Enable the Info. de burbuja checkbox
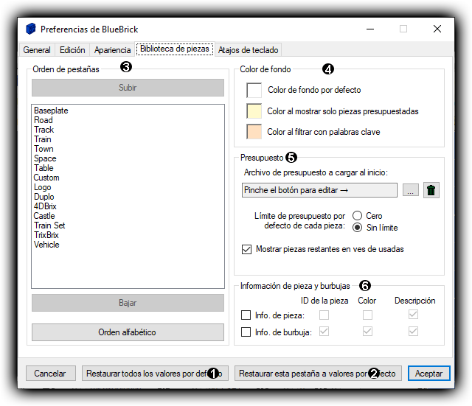This screenshot has width=472, height=406. (246, 332)
